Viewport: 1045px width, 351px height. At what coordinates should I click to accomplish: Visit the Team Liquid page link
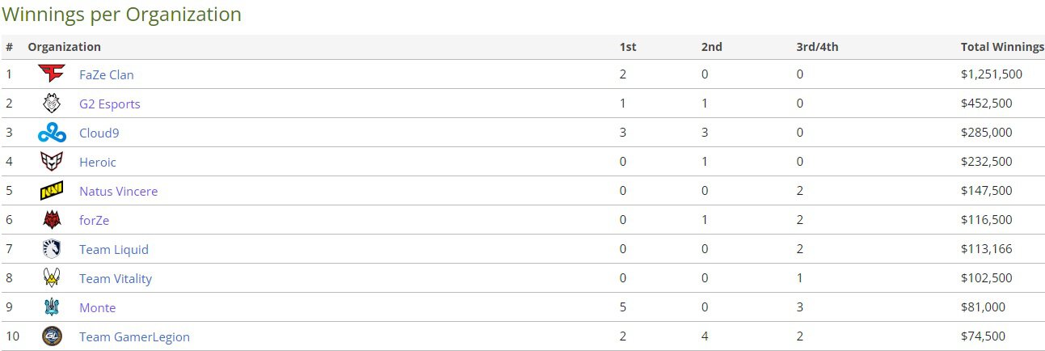point(114,249)
